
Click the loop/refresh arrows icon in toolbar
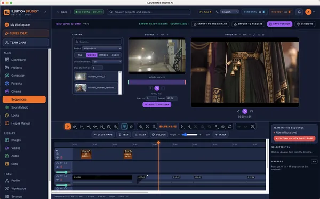pyautogui.click(x=229, y=127)
